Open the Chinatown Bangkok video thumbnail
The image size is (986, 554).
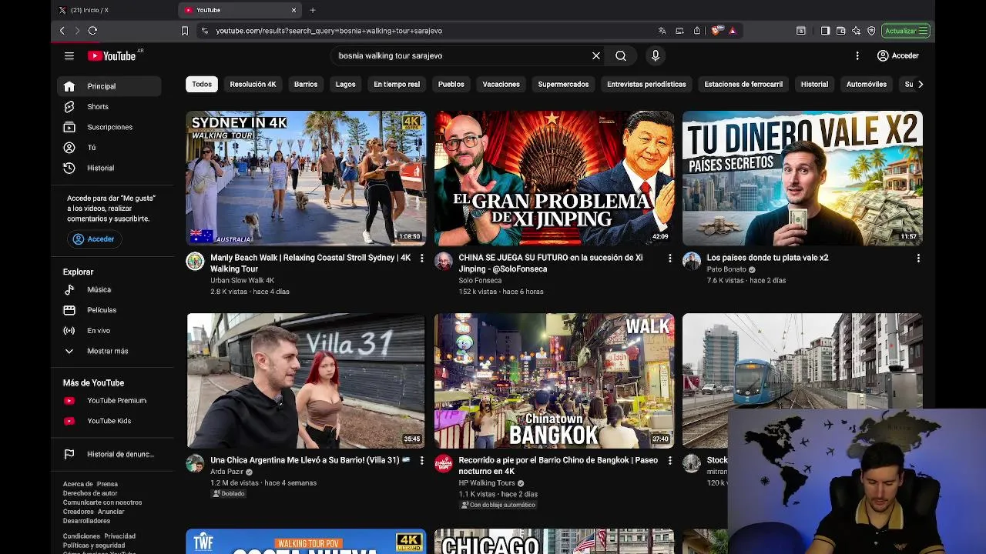click(554, 380)
